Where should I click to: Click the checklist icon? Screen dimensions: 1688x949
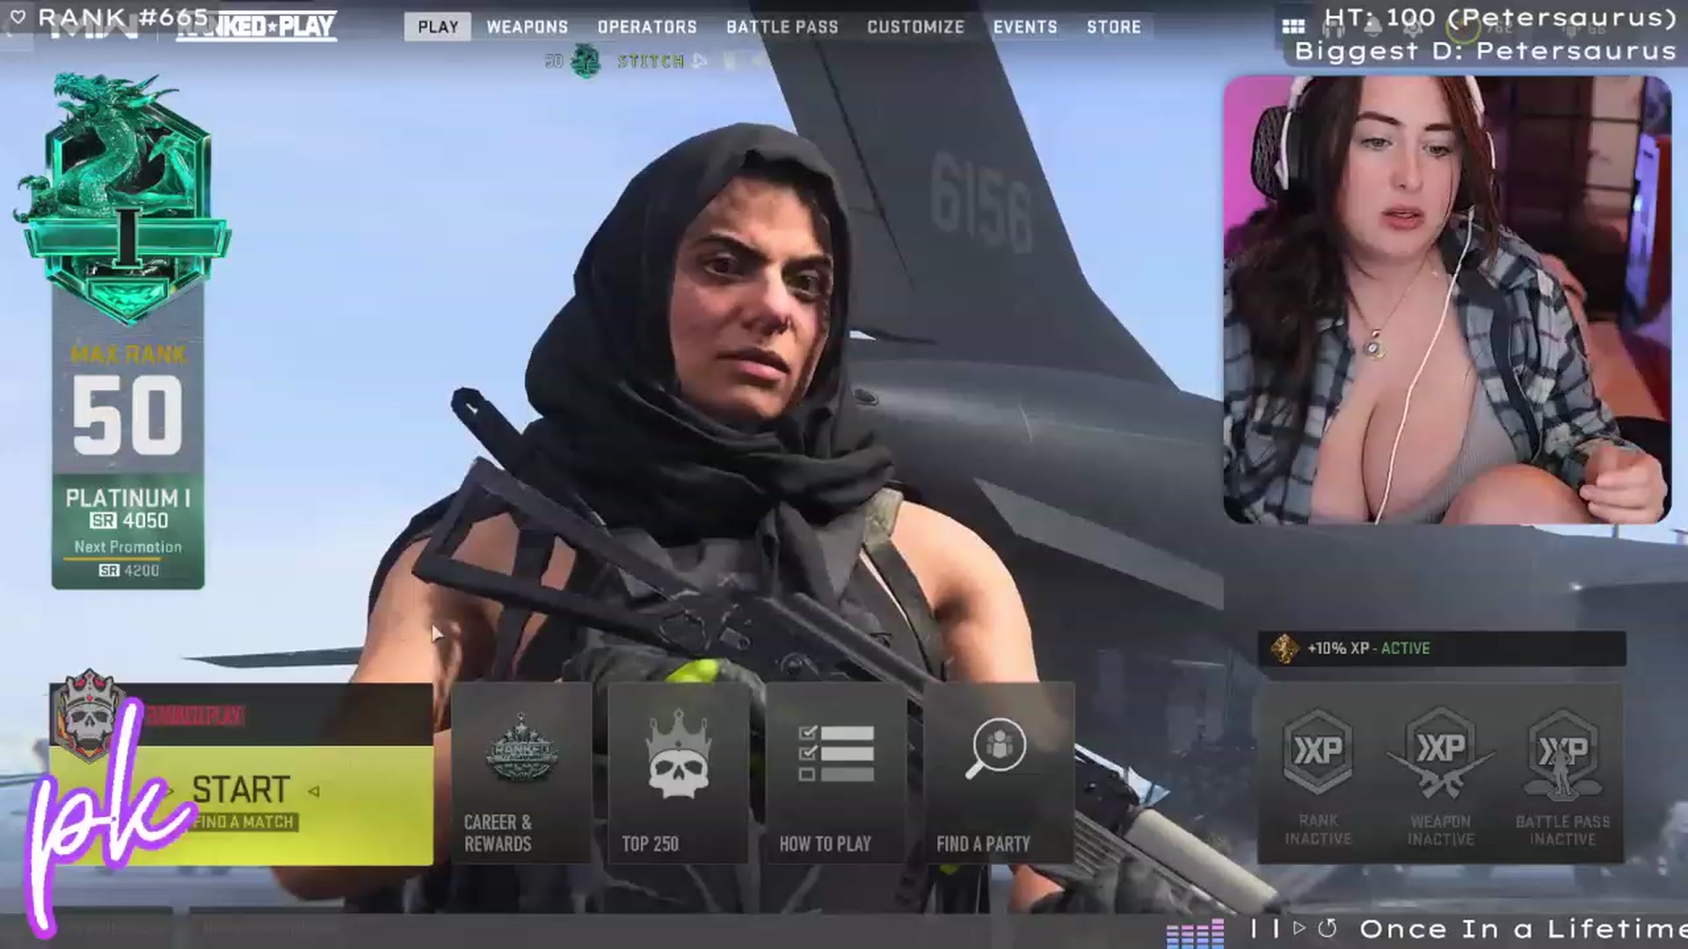835,753
